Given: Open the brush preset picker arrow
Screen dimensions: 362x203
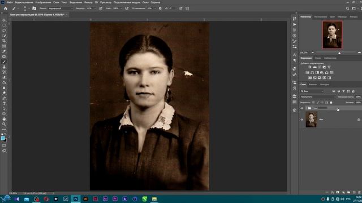Looking at the screenshot, I should tap(29, 8).
